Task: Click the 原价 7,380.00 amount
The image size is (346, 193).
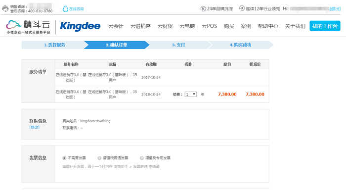Action: (x=227, y=95)
